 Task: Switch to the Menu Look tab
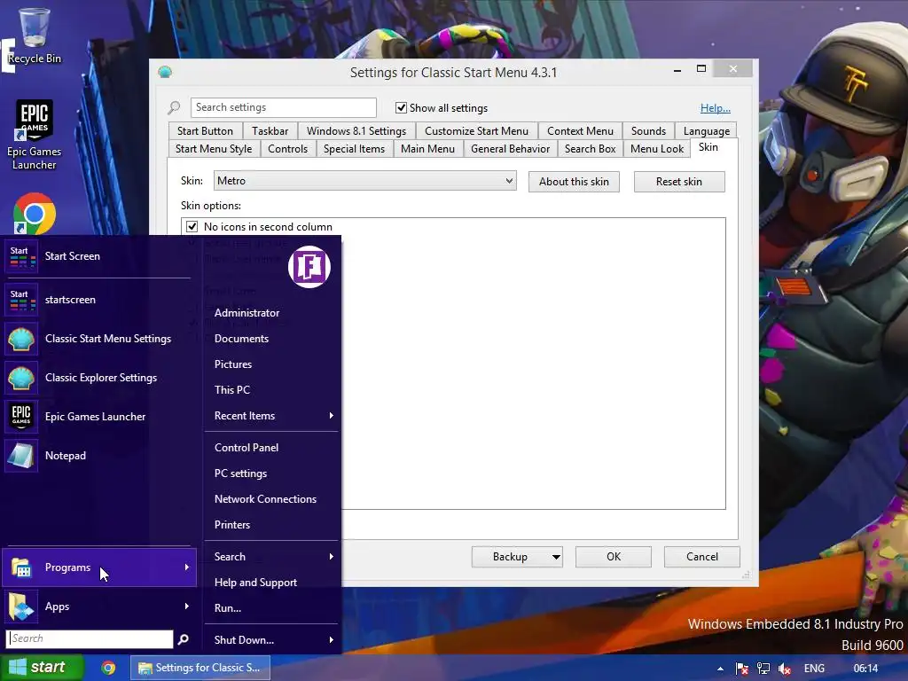(x=657, y=149)
